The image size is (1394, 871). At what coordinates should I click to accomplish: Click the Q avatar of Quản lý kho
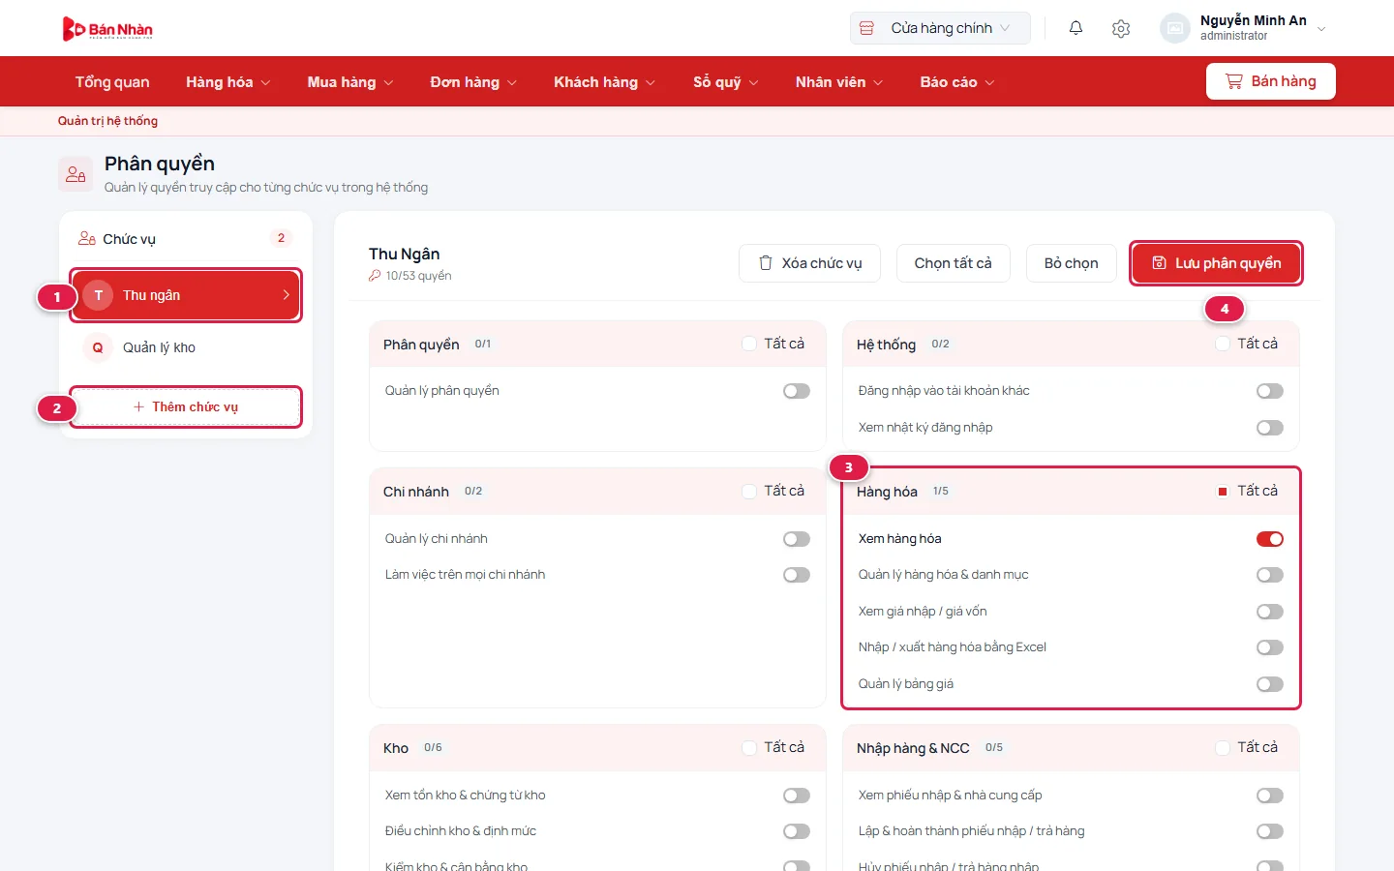tap(98, 347)
